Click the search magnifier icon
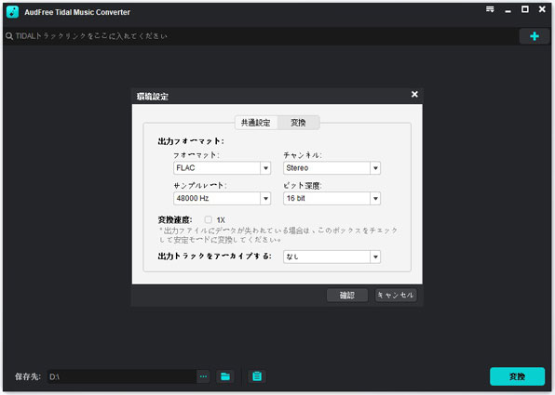Screen dimensions: 555x395 click(9, 36)
